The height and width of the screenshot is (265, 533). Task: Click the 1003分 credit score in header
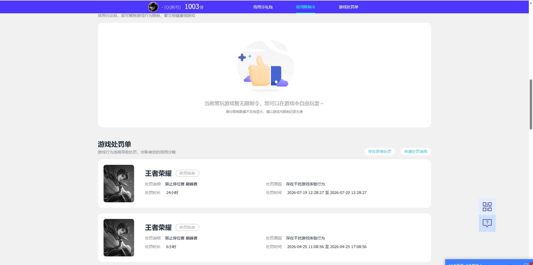(x=194, y=7)
